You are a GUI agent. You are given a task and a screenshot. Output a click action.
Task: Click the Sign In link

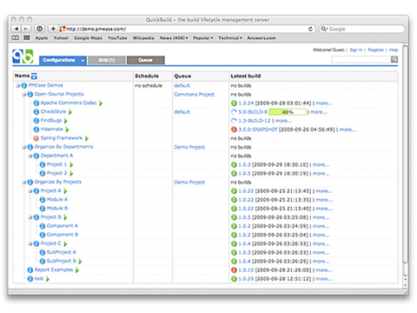356,50
